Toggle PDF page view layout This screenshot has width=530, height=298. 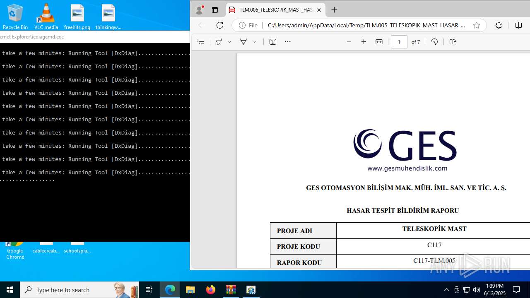[453, 42]
